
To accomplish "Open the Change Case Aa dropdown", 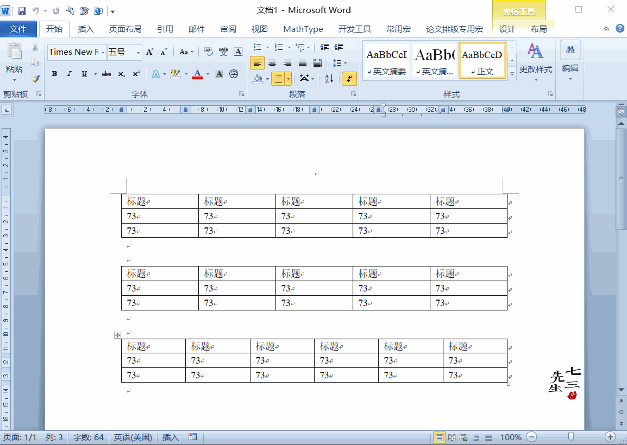I will click(186, 52).
